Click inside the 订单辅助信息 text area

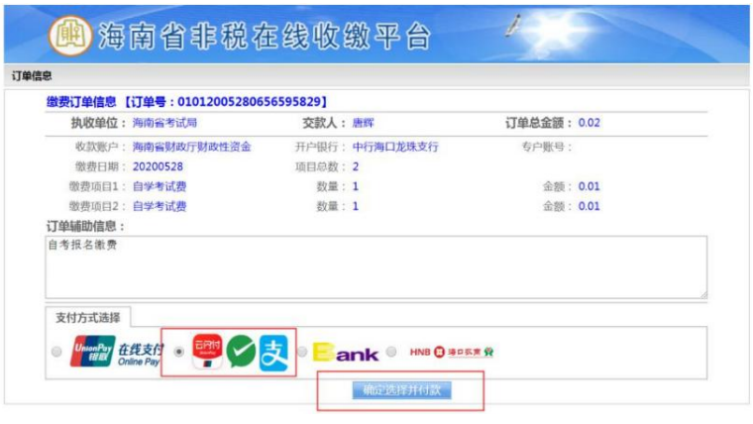[x=375, y=266]
